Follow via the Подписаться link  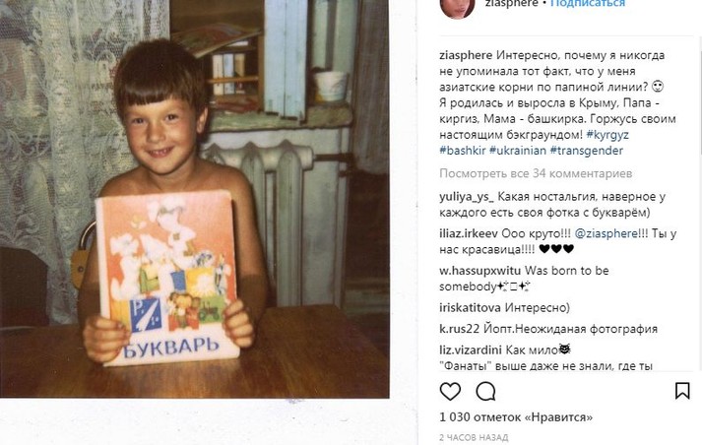click(x=588, y=4)
